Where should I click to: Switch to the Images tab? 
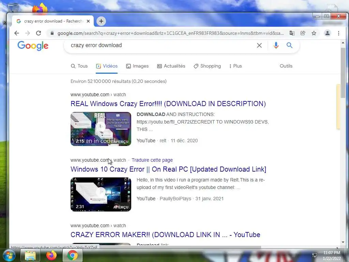click(137, 66)
